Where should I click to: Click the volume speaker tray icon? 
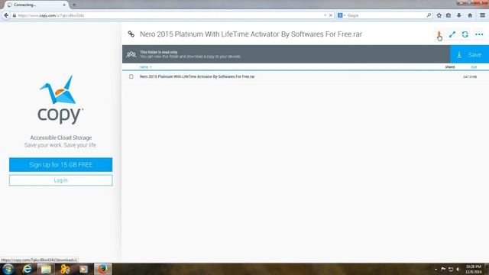(x=458, y=269)
